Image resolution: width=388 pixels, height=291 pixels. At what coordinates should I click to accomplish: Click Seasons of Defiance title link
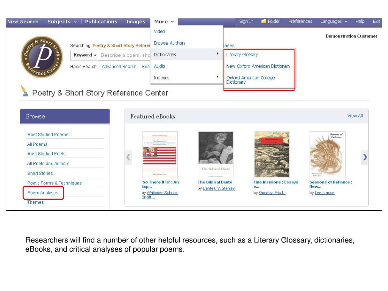tap(330, 185)
